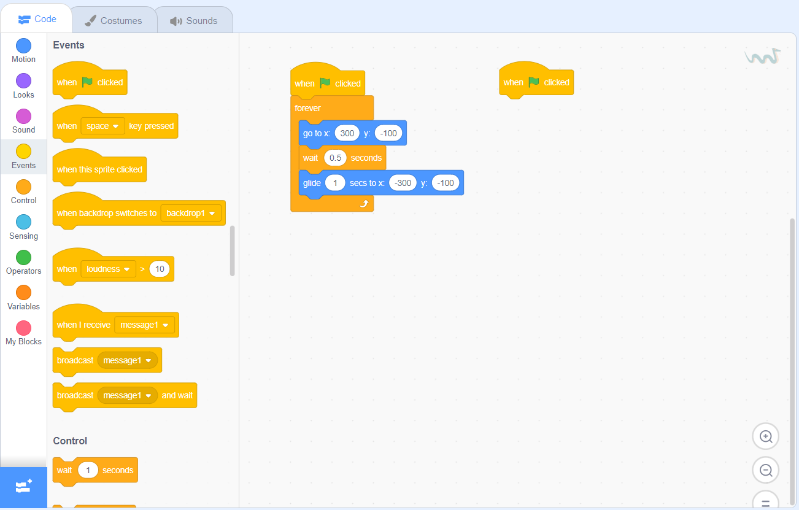Click green flag in palette hat block
The height and width of the screenshot is (510, 799).
click(87, 82)
